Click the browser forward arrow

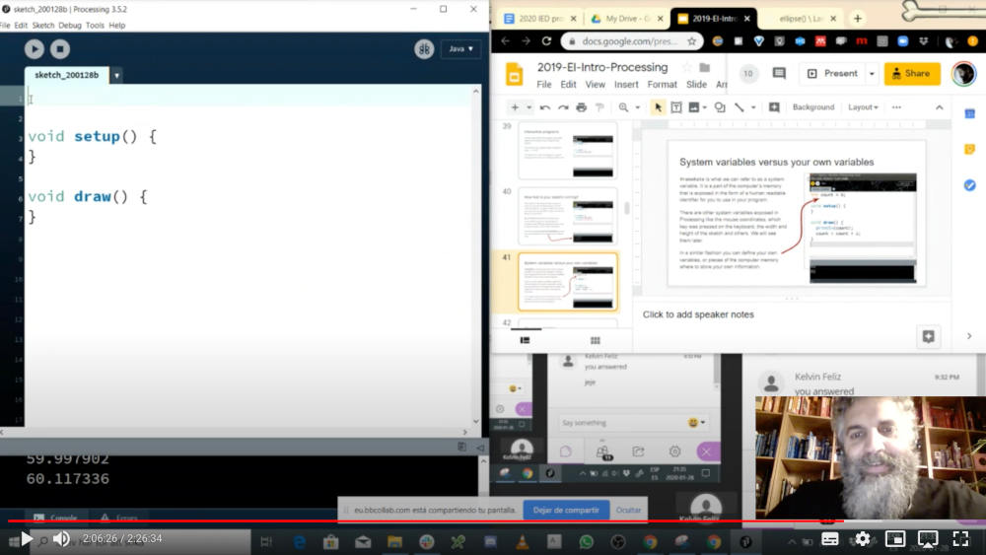coord(526,41)
